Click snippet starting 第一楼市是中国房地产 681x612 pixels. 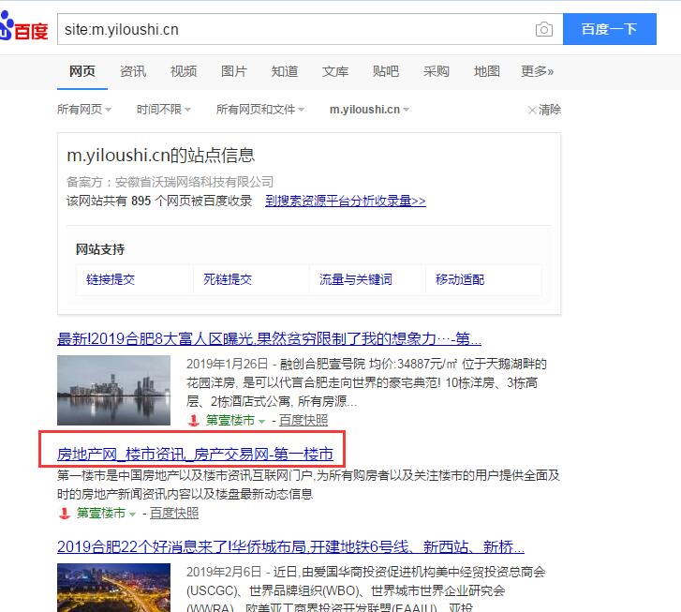[308, 485]
